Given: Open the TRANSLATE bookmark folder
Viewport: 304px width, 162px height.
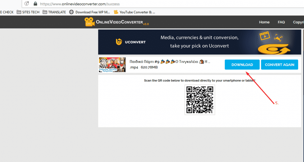Looking at the screenshot, I should point(54,12).
